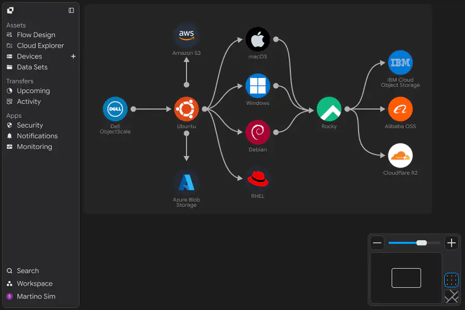This screenshot has width=465, height=310.
Task: Collapse the sidebar panel with the toggle icon
Action: point(71,10)
